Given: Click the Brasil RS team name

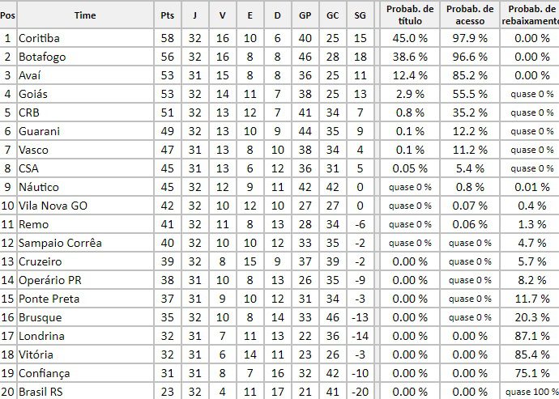Looking at the screenshot, I should coord(41,392).
